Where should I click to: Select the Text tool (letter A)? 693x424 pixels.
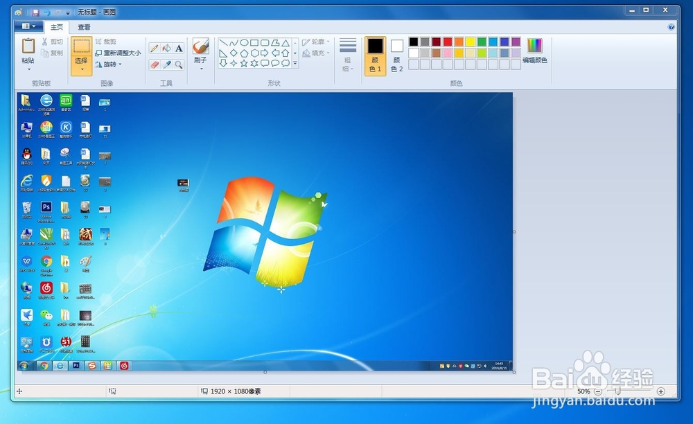click(x=179, y=48)
